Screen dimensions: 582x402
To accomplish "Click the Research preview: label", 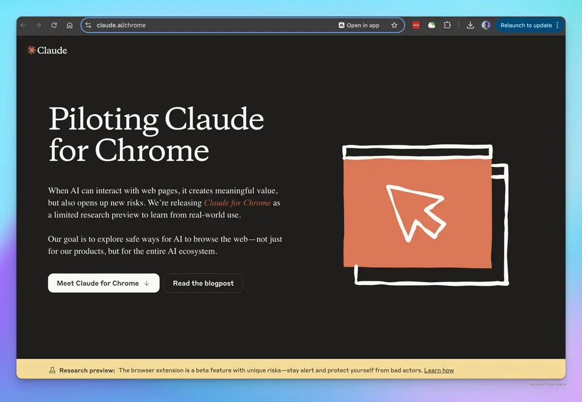I will point(87,370).
